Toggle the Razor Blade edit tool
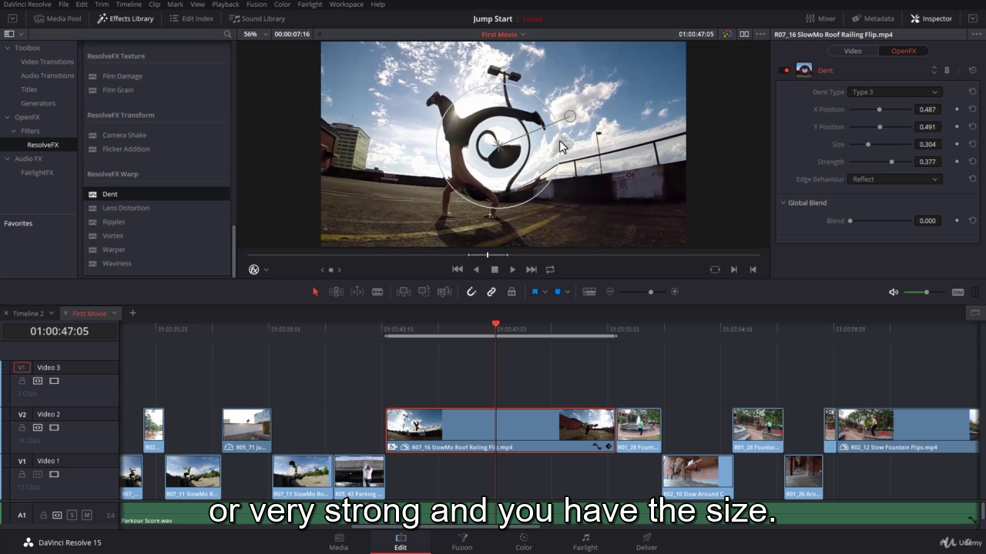986x554 pixels. (377, 292)
